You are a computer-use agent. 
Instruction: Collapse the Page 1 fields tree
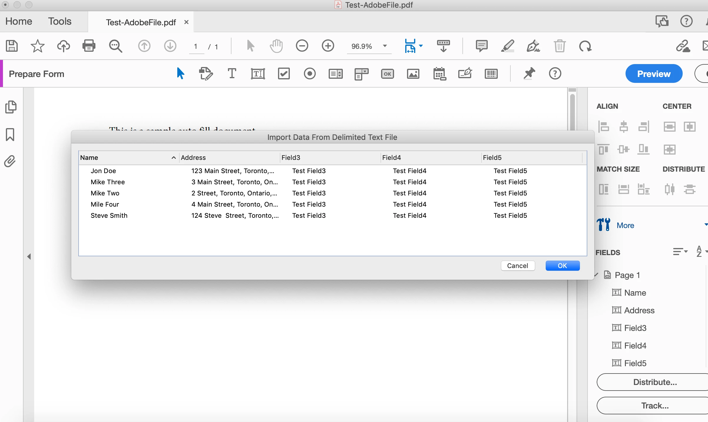coord(596,275)
